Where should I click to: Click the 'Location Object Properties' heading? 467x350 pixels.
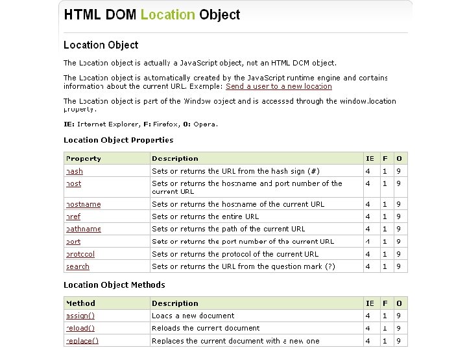[119, 140]
